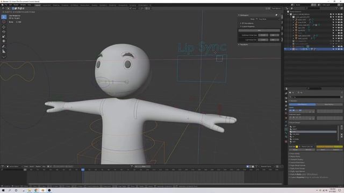Open the Bone properties tab
This screenshot has width=344, height=193.
286,133
